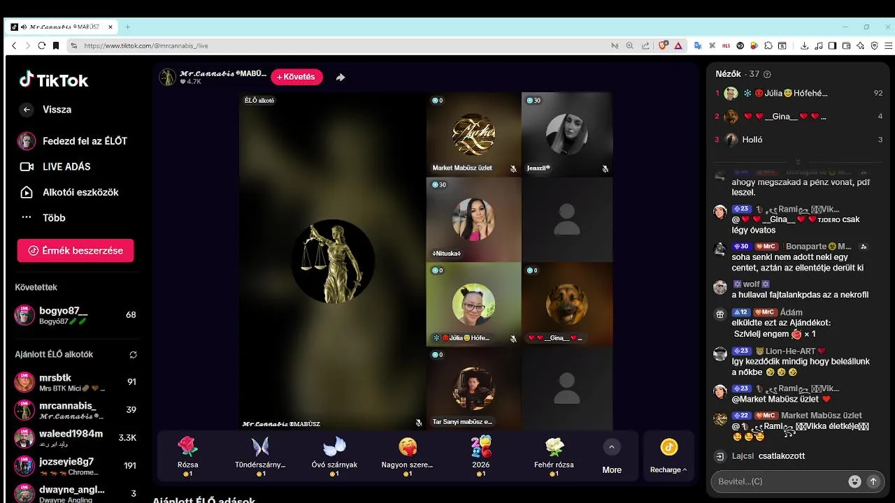Open Mr.Cannabis host profile avatar

click(x=167, y=77)
